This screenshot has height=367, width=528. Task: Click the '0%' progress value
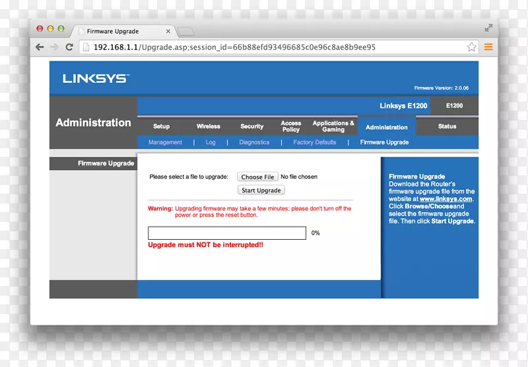(x=315, y=233)
